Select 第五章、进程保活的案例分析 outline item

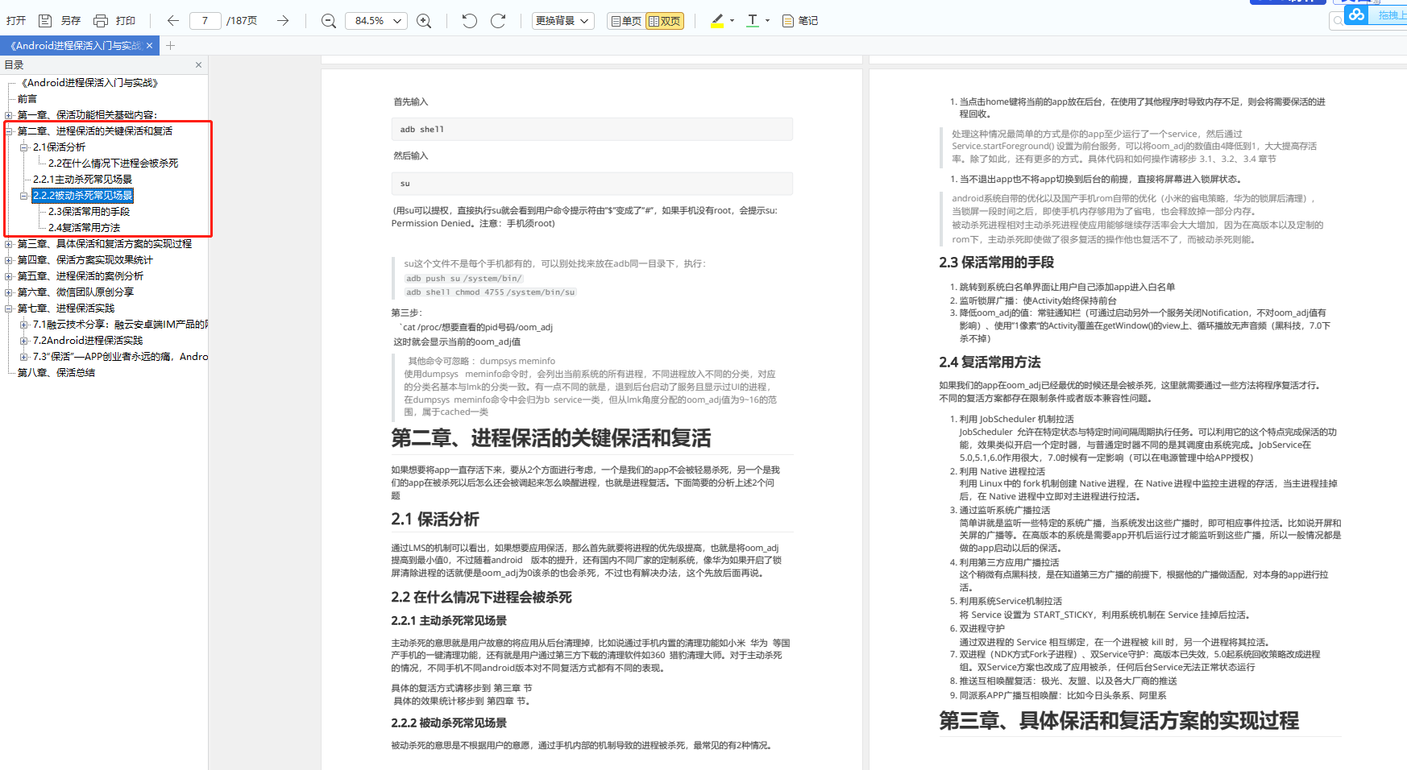[x=81, y=276]
